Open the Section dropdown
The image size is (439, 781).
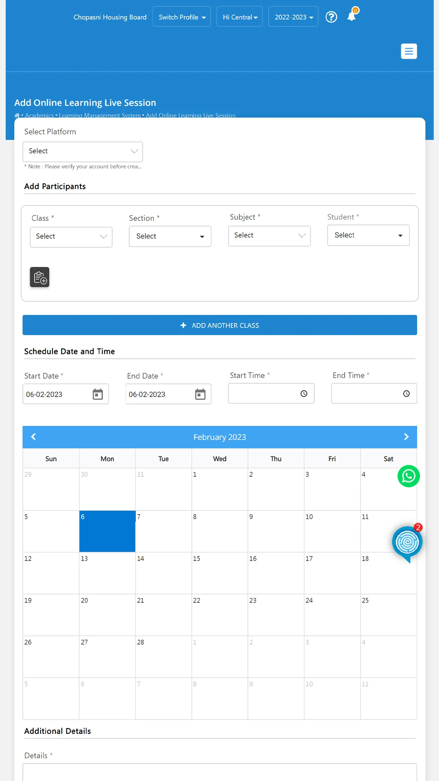(x=170, y=236)
